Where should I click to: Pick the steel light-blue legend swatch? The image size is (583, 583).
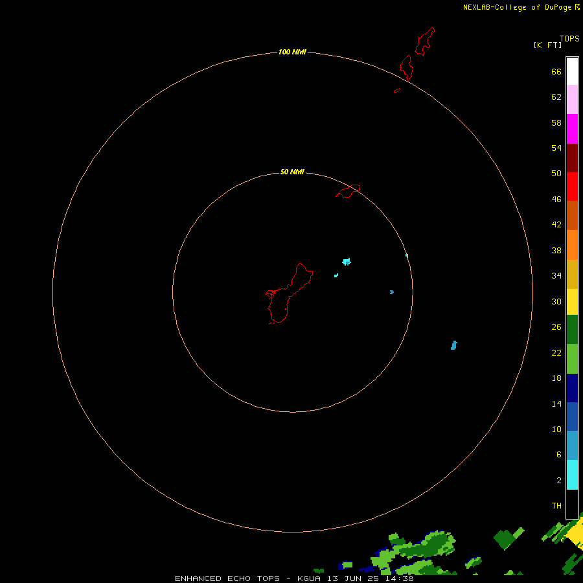point(572,446)
